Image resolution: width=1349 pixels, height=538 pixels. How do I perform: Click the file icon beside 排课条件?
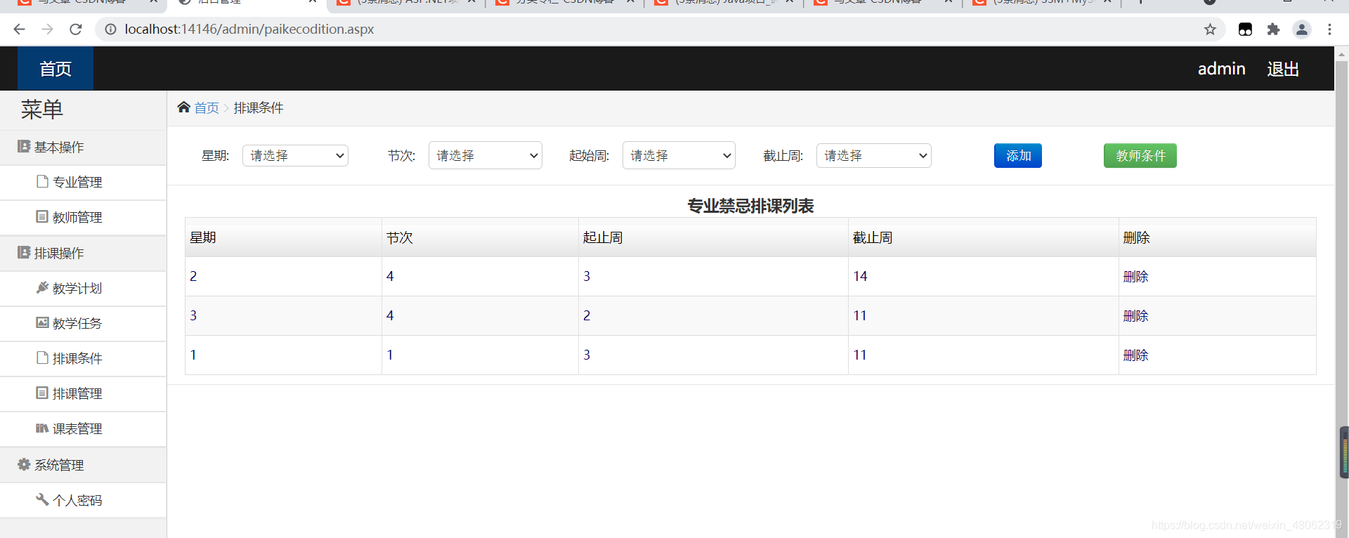pyautogui.click(x=42, y=357)
